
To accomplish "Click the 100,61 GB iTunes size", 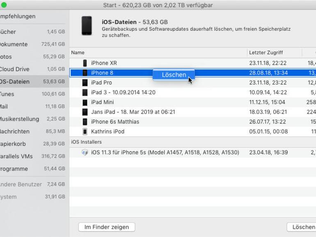I will (53, 94).
